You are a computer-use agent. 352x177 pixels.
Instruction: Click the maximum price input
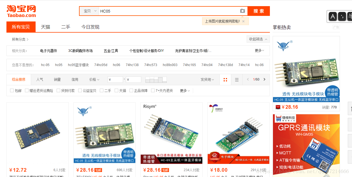133,80
